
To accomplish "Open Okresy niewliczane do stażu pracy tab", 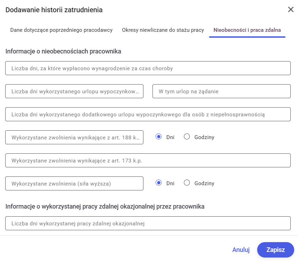I will click(163, 30).
